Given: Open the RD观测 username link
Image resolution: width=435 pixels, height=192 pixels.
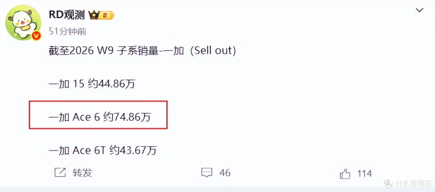Looking at the screenshot, I should (x=66, y=15).
